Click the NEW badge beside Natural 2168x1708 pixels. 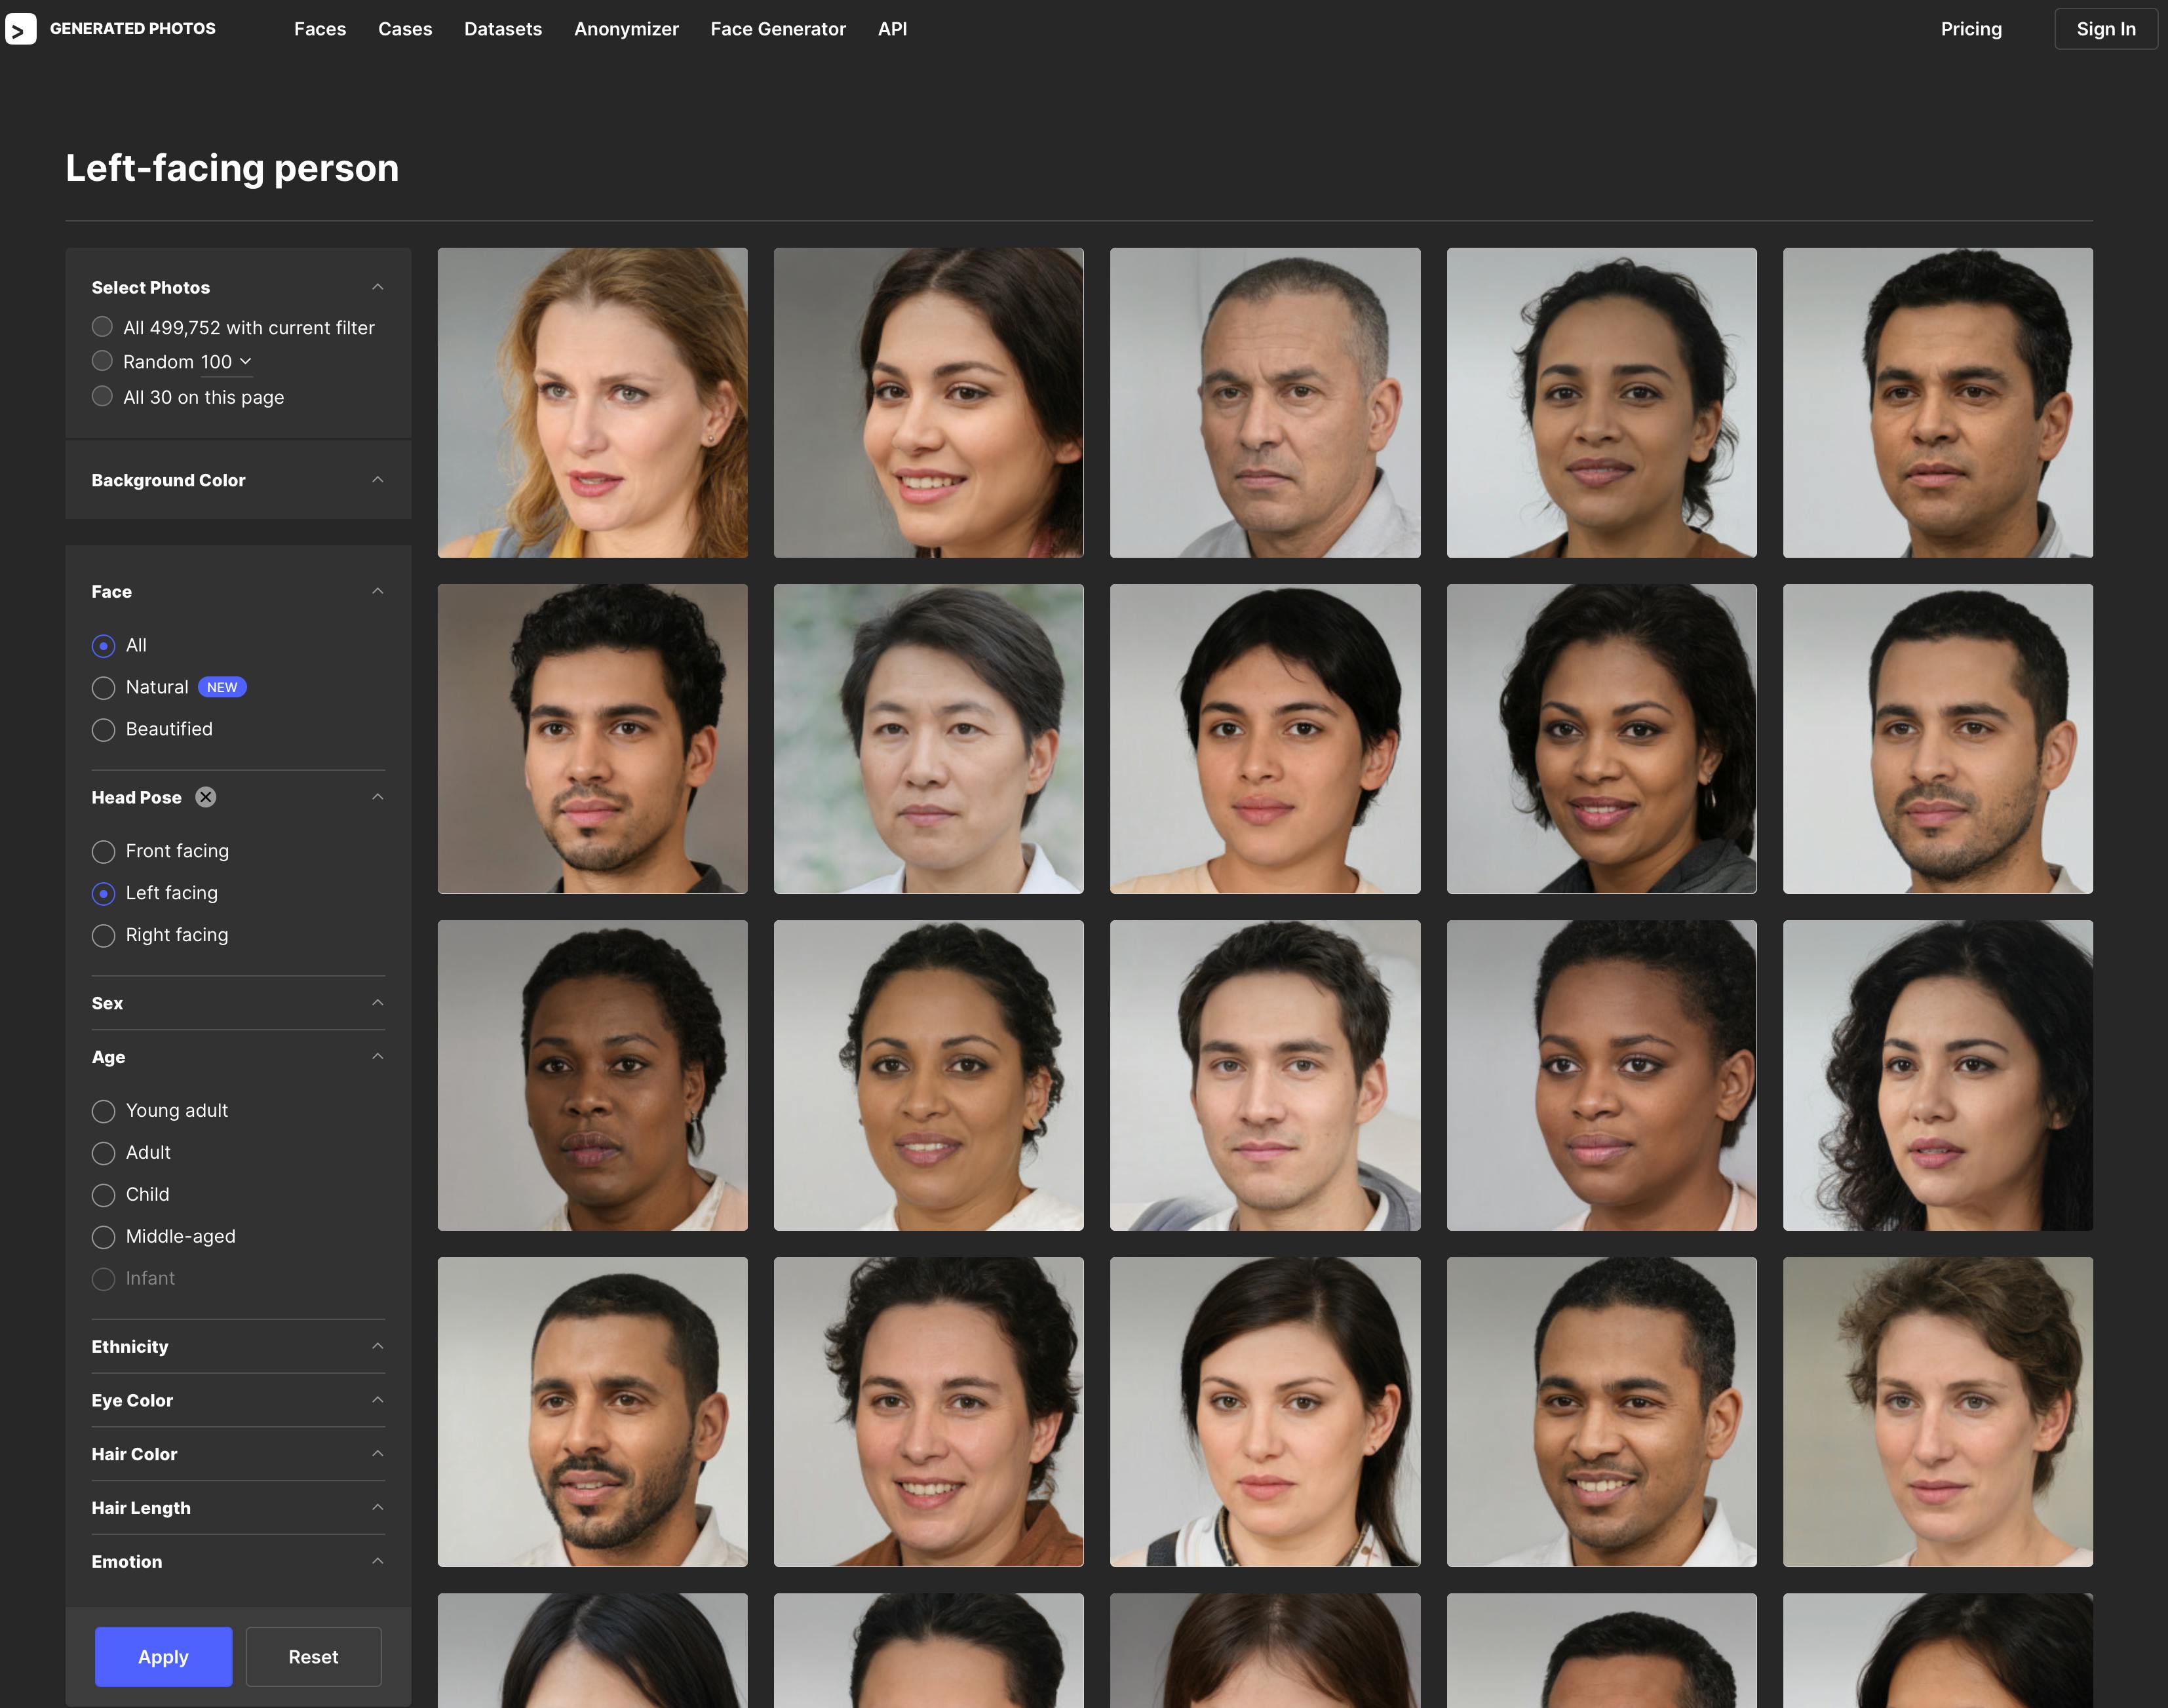[222, 687]
